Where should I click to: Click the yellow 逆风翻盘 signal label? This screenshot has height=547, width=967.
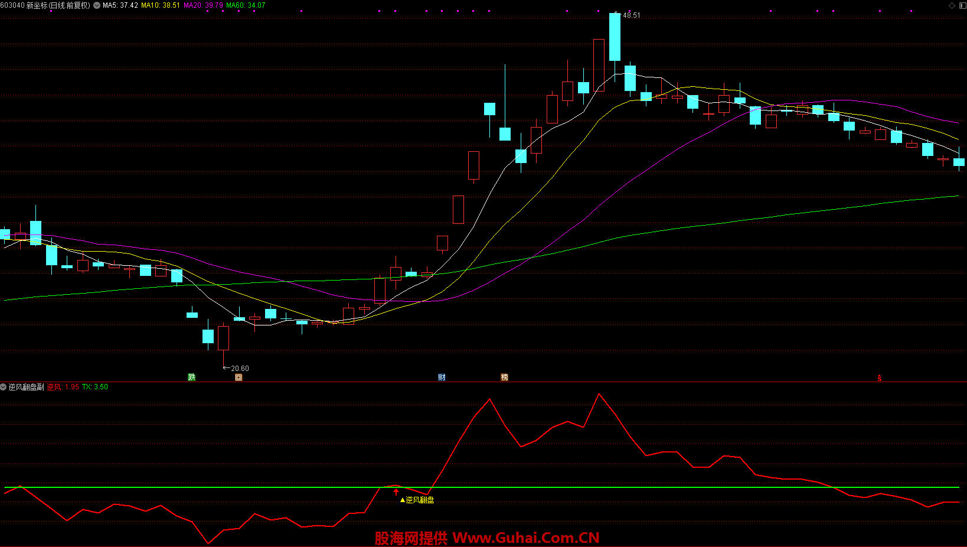click(x=417, y=500)
